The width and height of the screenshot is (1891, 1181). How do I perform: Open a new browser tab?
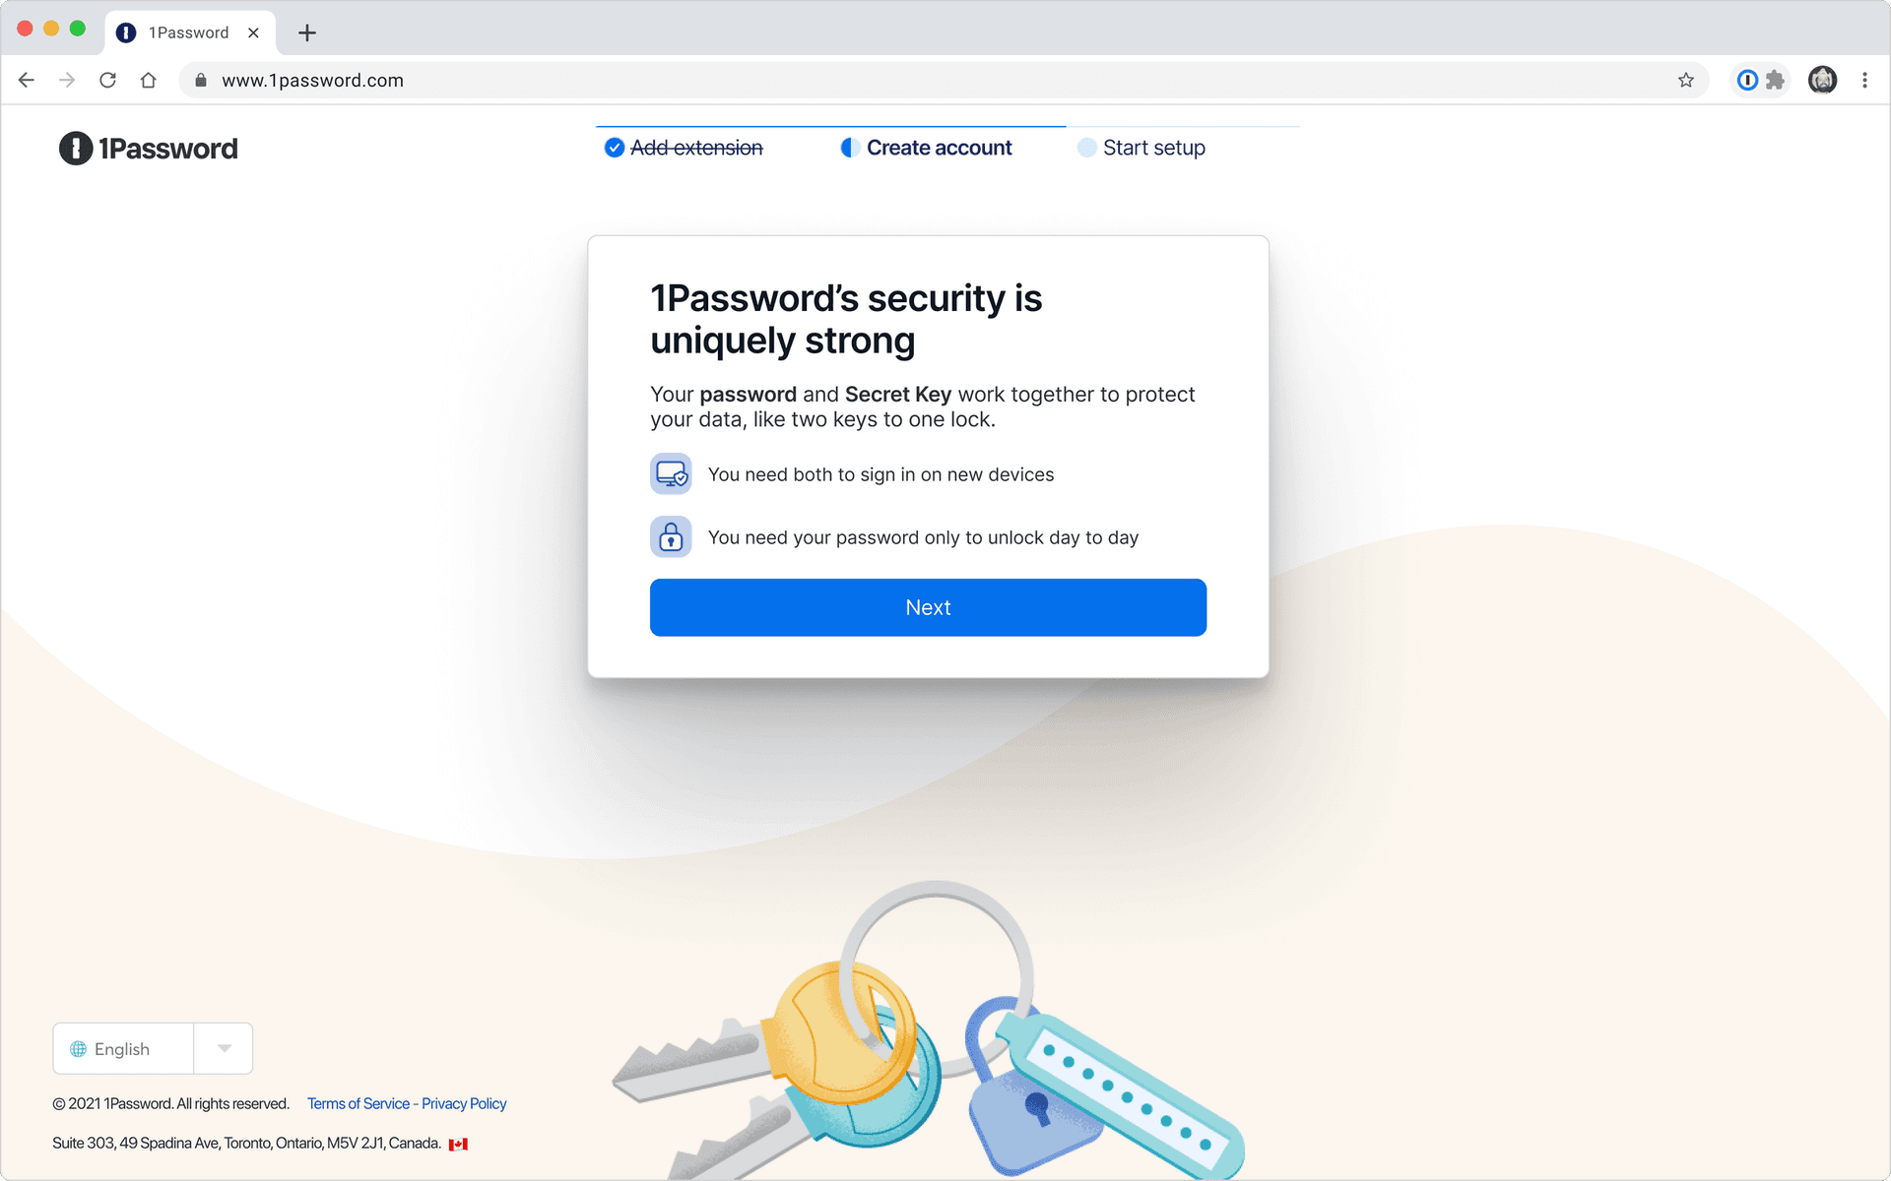[x=307, y=32]
